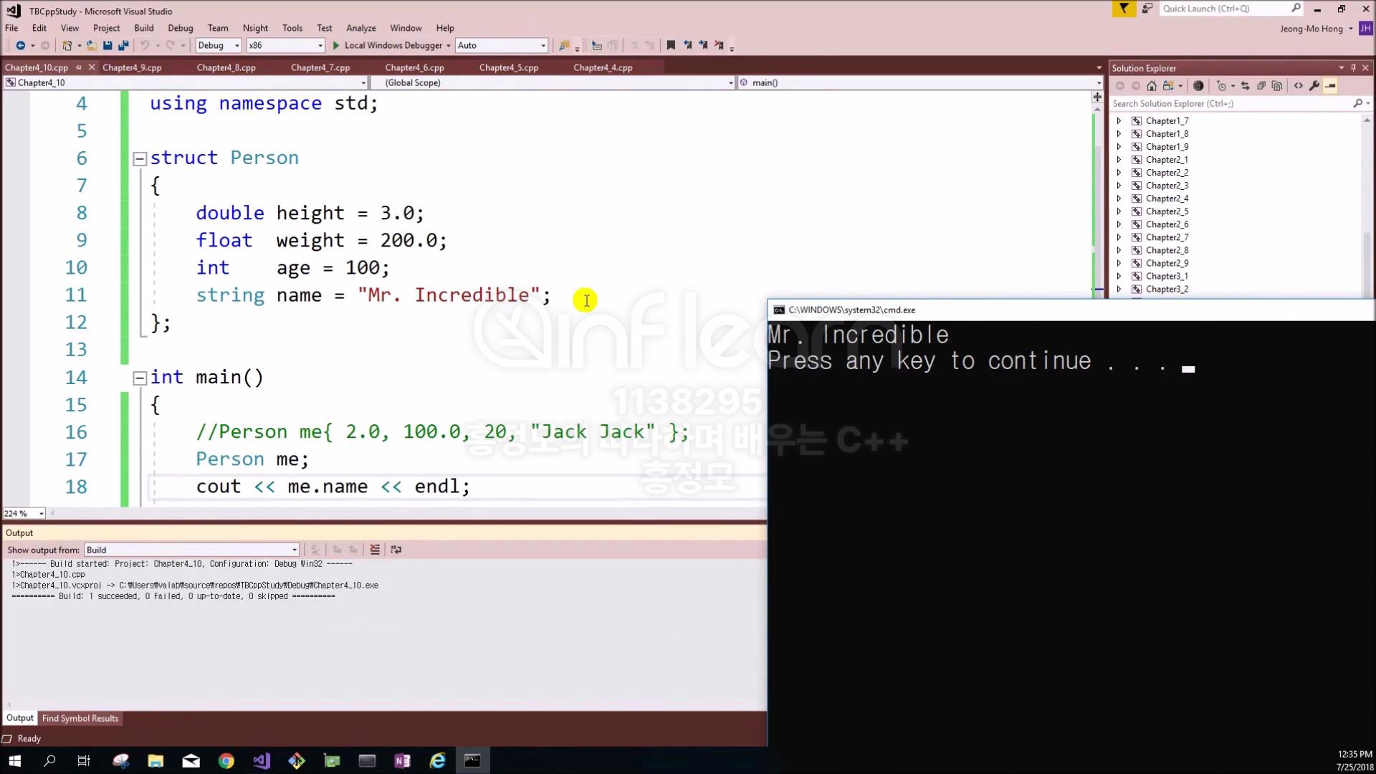Clear All in the Output pane
The width and height of the screenshot is (1376, 774).
tap(375, 550)
